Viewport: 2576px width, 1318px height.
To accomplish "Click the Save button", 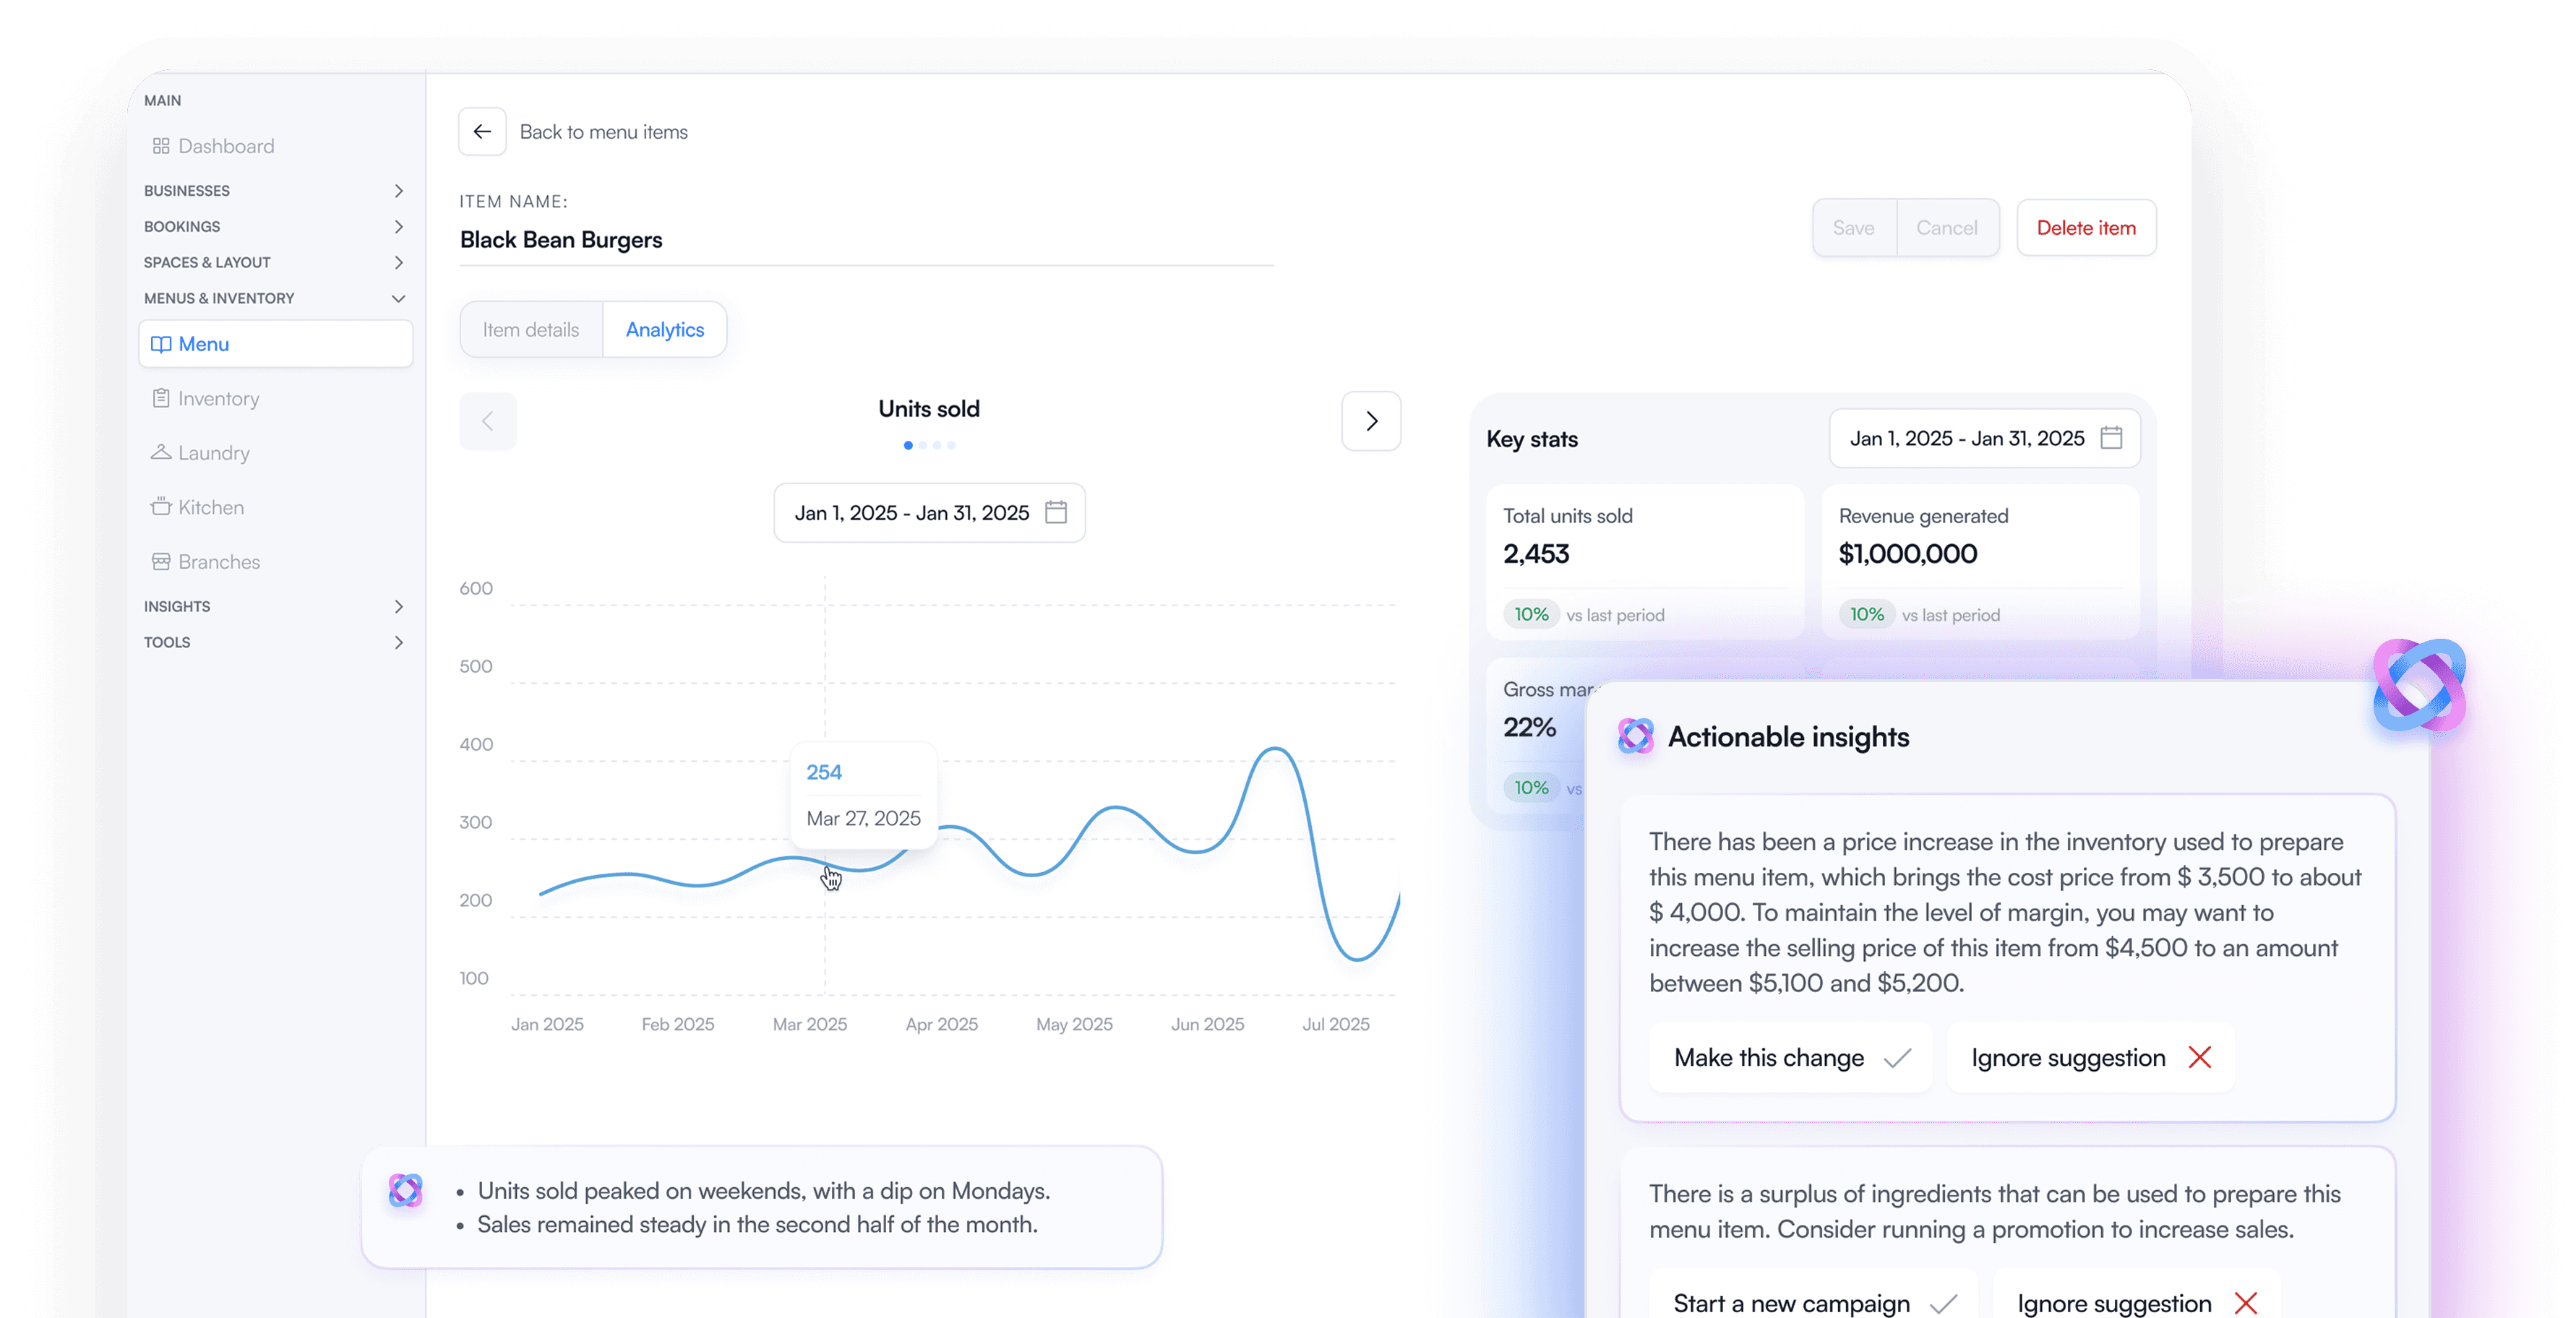I will 1854,228.
